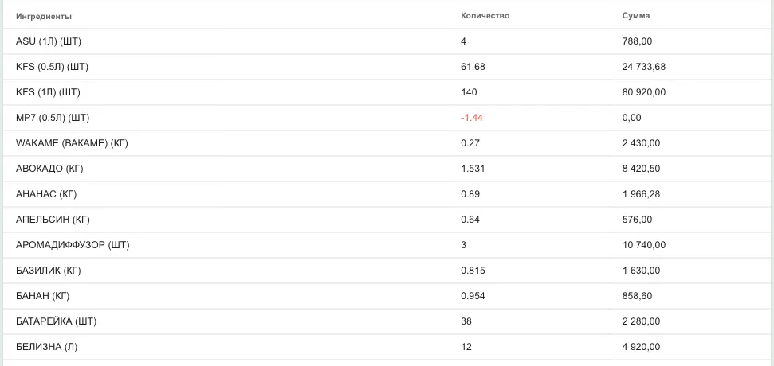Select the АНАНАС (КГ) row
This screenshot has height=366, width=774.
387,195
